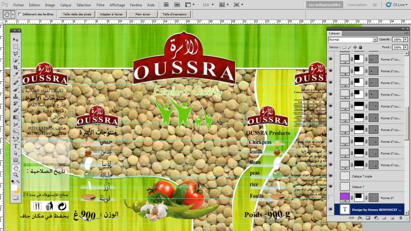Click Adapter à l'écran button
Screen dimensions: 411x231
pyautogui.click(x=111, y=14)
